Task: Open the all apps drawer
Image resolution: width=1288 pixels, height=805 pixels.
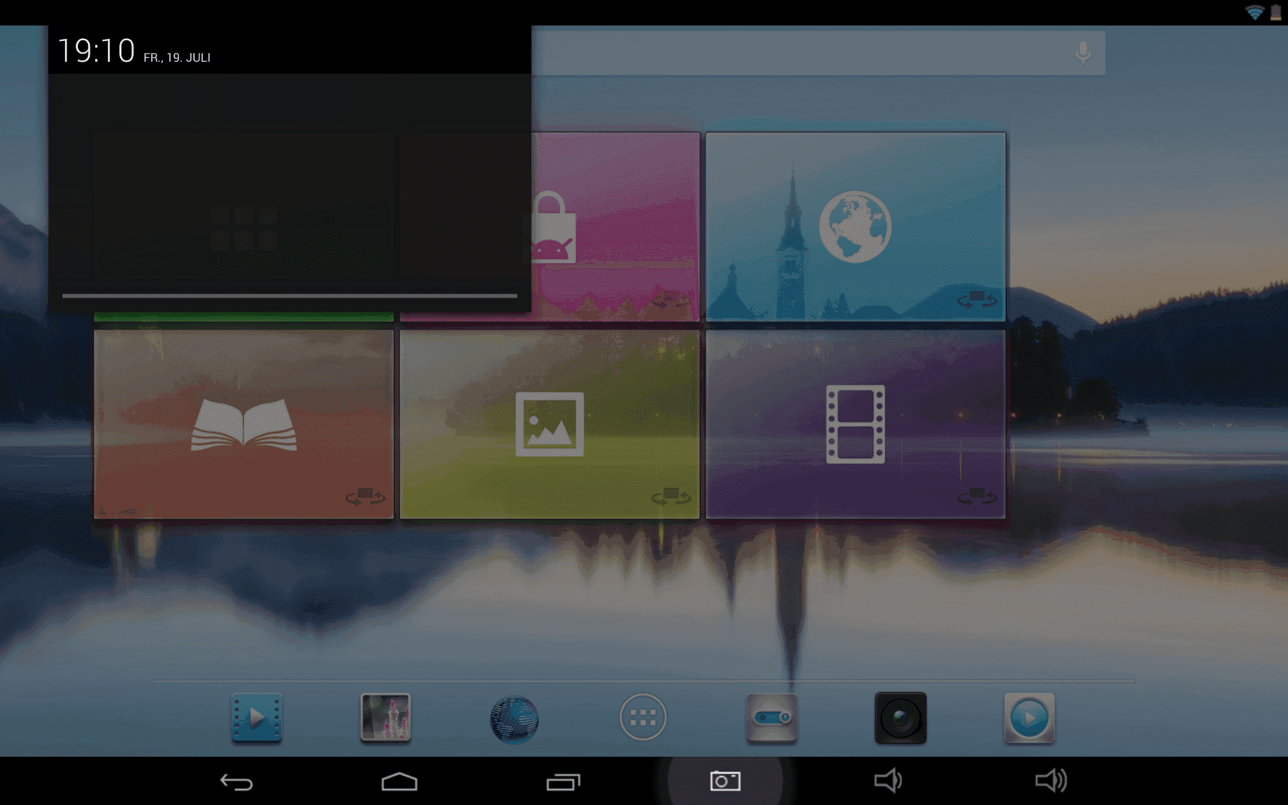Action: (x=643, y=718)
